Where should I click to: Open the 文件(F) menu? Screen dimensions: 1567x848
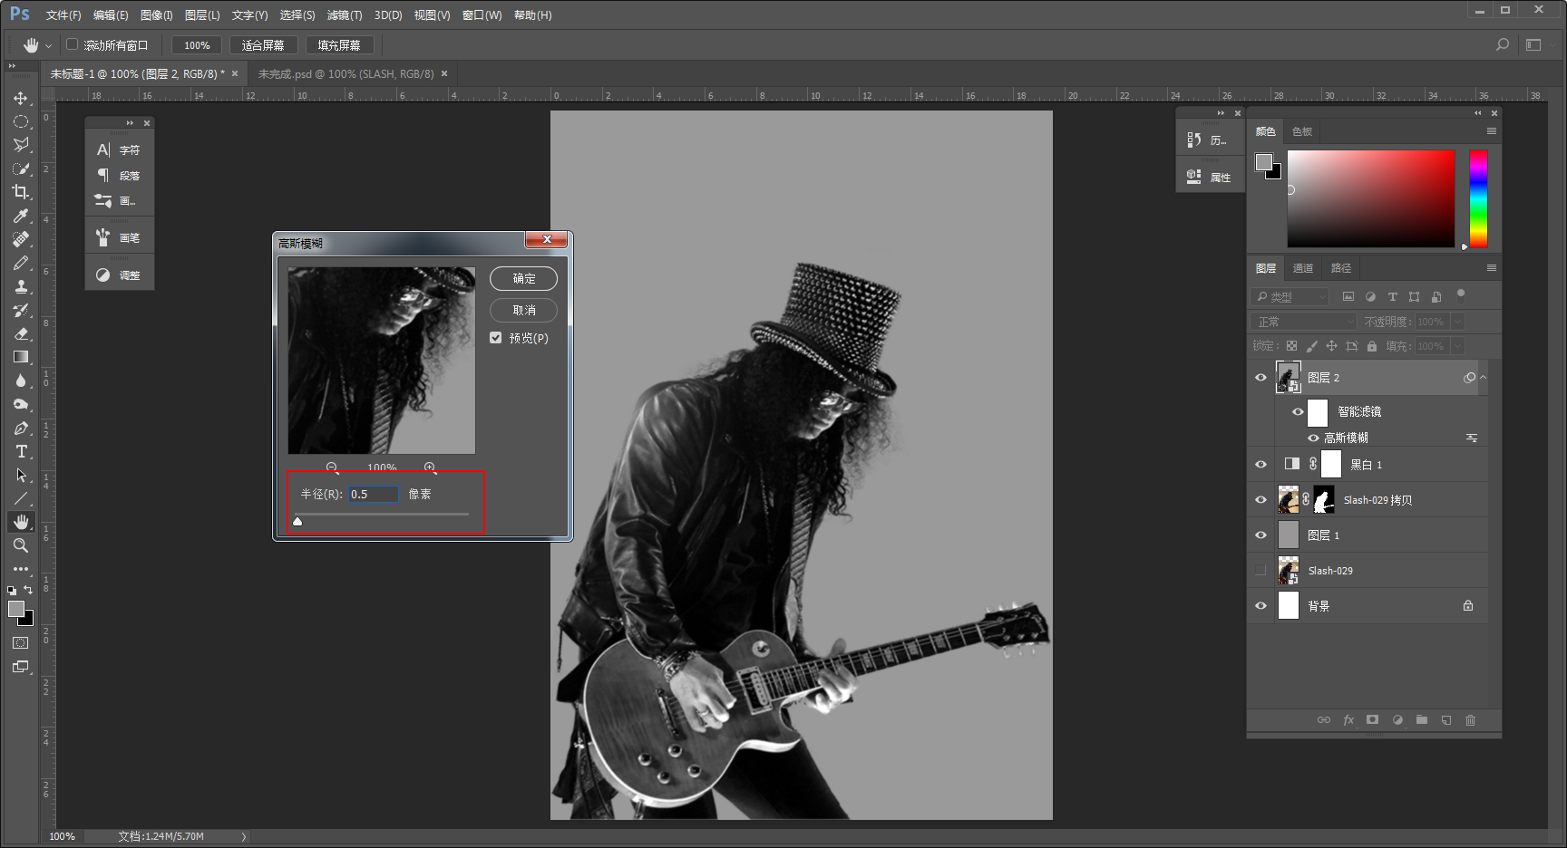tap(63, 15)
